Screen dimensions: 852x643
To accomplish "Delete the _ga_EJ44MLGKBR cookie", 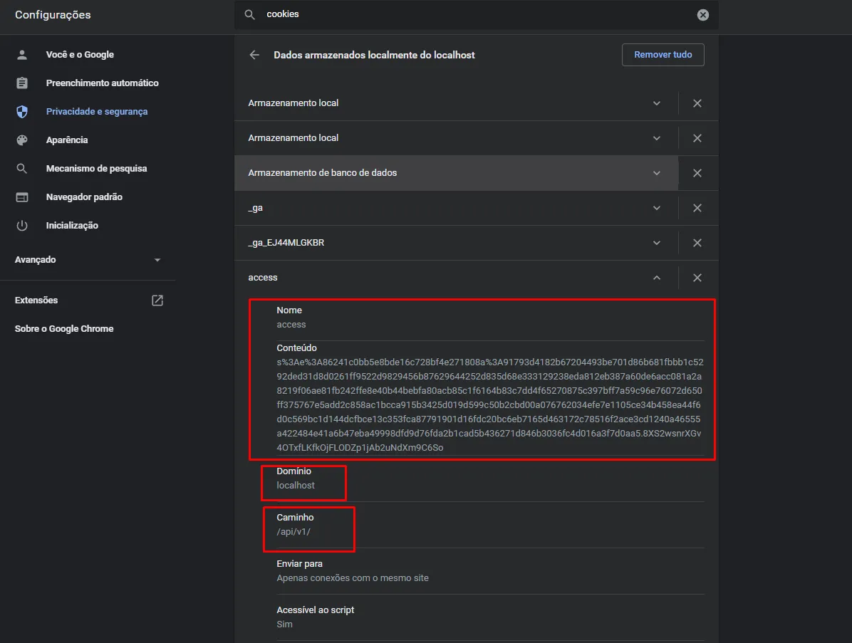I will point(697,243).
